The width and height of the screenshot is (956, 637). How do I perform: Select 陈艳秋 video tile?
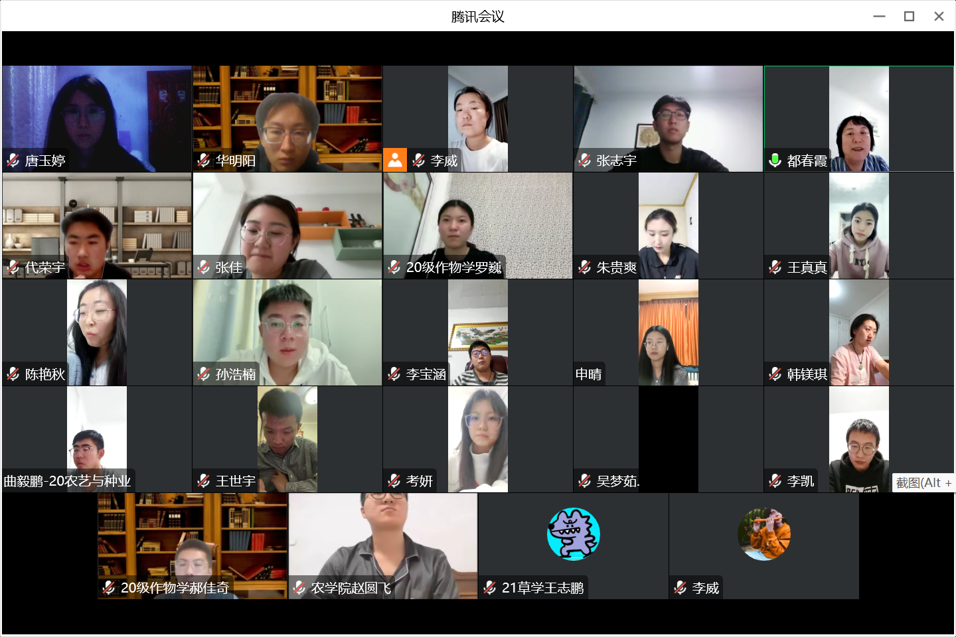pos(97,332)
